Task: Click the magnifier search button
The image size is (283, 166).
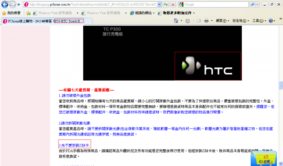Action: click(252, 4)
